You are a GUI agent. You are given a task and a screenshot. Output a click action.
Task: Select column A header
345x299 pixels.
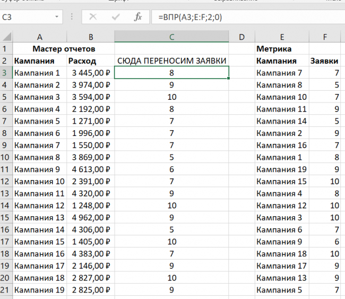pyautogui.click(x=39, y=37)
